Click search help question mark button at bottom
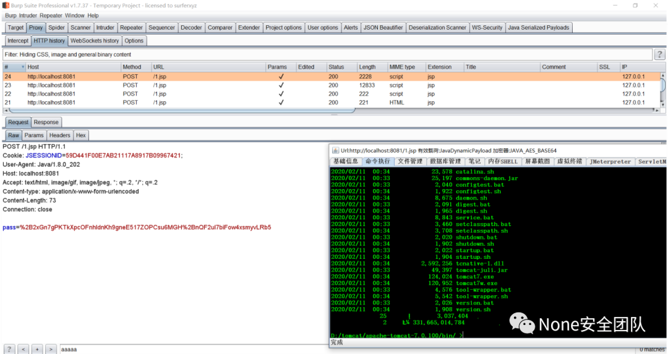 pos(9,349)
